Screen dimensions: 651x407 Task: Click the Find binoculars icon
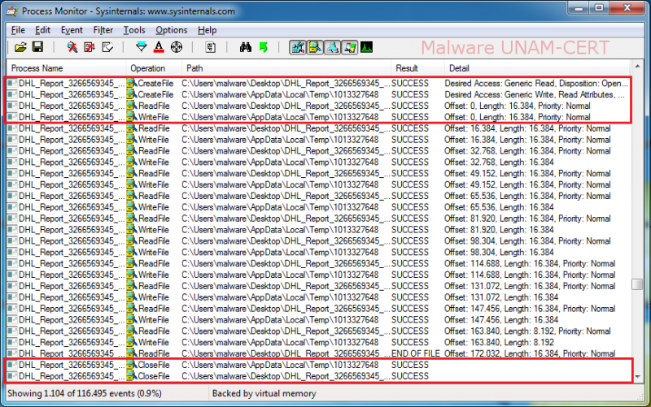click(x=246, y=47)
